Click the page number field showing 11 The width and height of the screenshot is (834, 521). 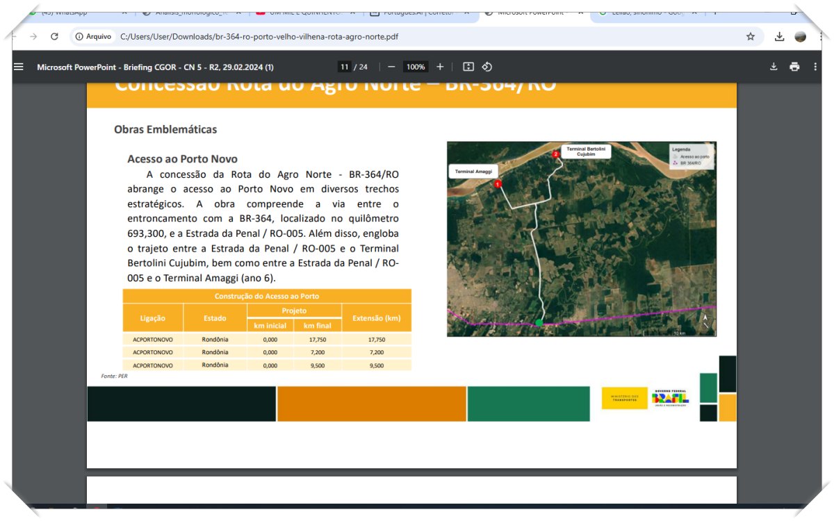click(344, 67)
